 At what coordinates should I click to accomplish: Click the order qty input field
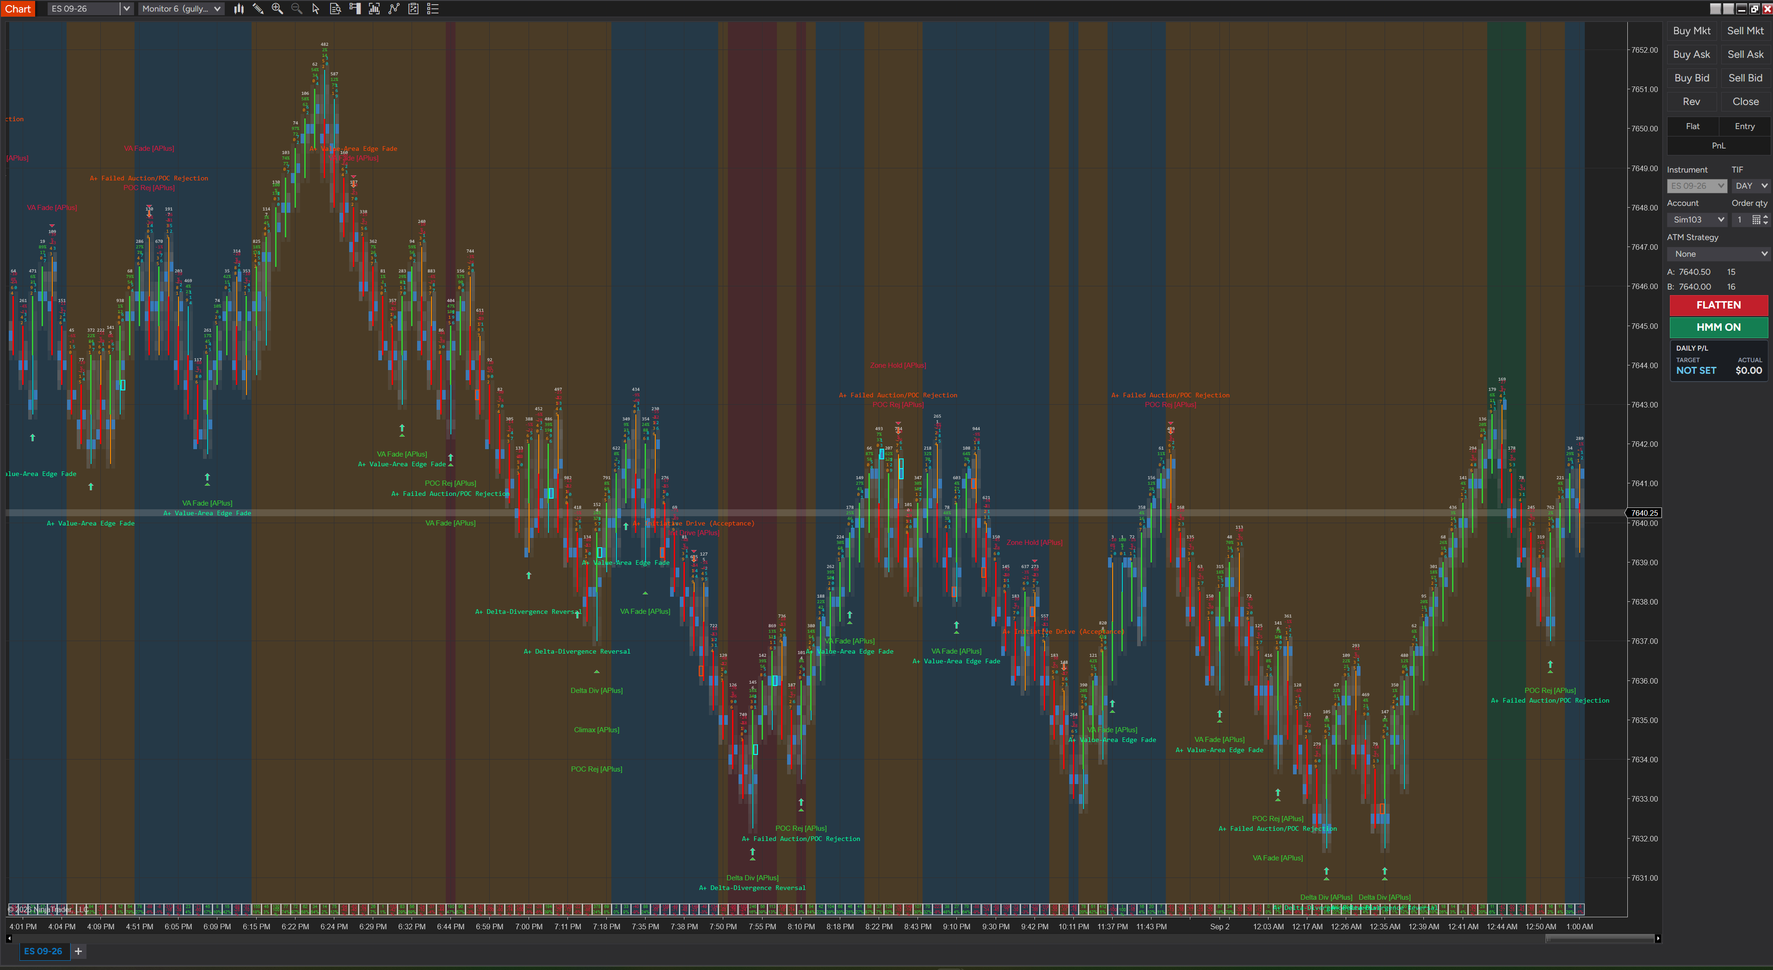[1741, 220]
